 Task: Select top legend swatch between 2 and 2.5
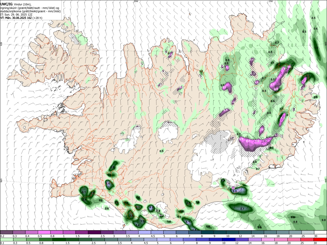pos(94,232)
